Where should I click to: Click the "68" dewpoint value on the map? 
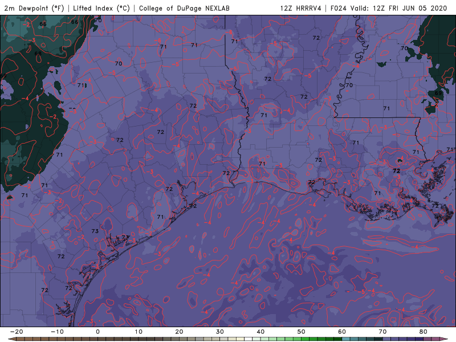tap(38, 54)
